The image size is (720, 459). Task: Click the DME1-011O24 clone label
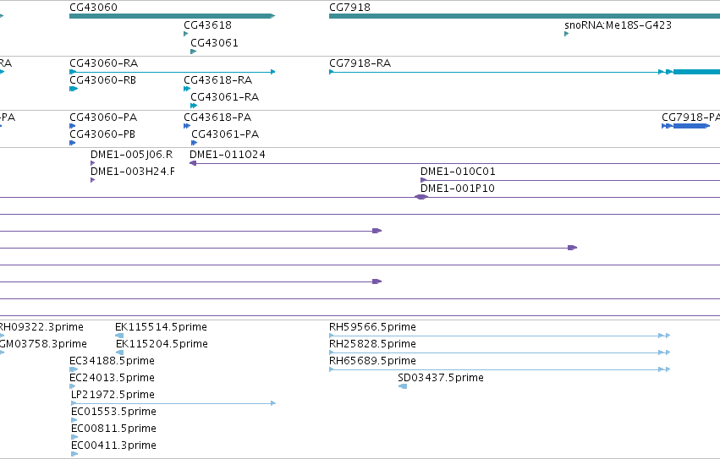228,154
